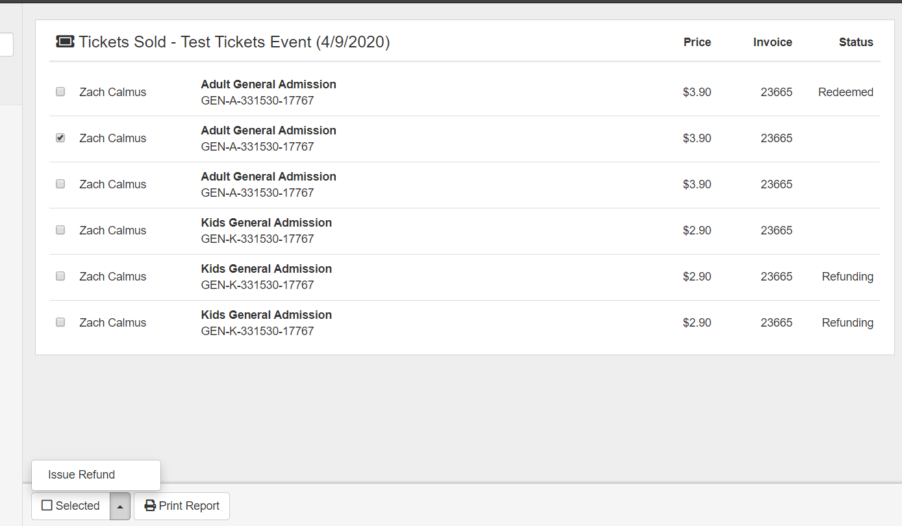
Task: Click the partial input field at left edge
Action: (6, 45)
